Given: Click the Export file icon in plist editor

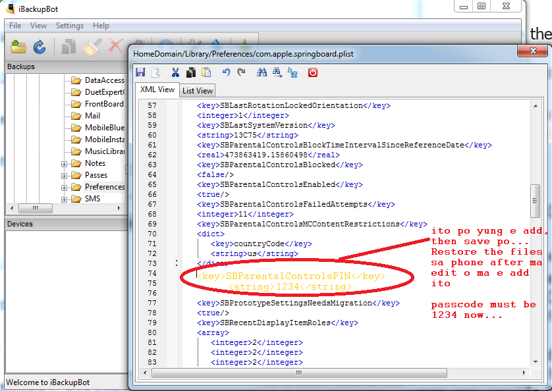Looking at the screenshot, I should (x=156, y=72).
